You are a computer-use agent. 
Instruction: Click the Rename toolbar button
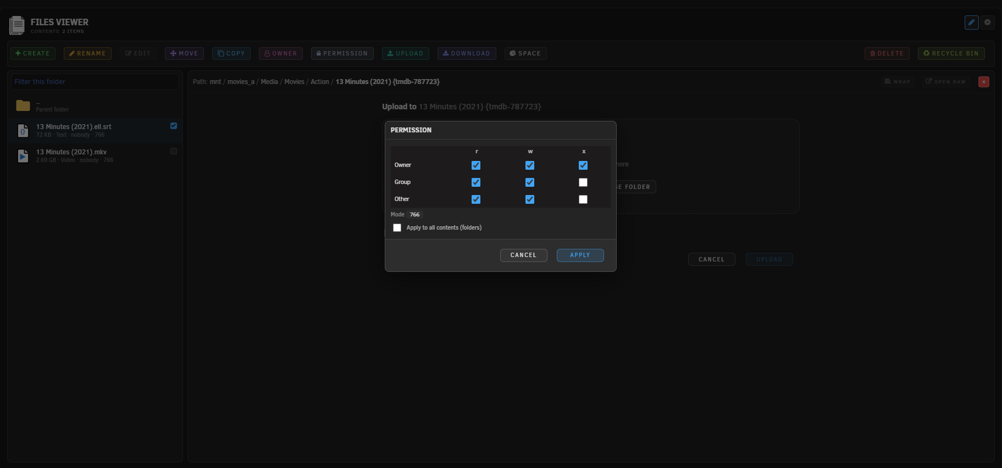click(87, 53)
